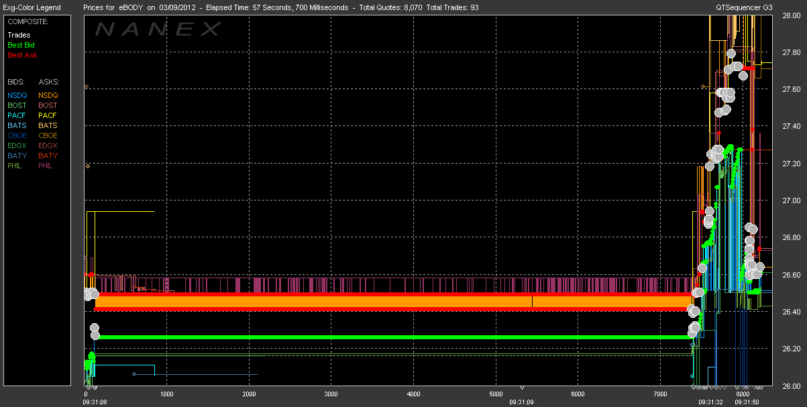
Task: Click PHIL under the ASKS column
Action: click(x=47, y=166)
